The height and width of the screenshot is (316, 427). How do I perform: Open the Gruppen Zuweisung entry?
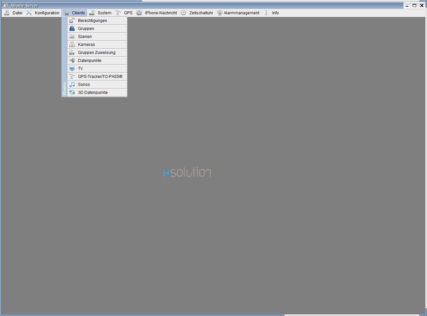coord(96,53)
